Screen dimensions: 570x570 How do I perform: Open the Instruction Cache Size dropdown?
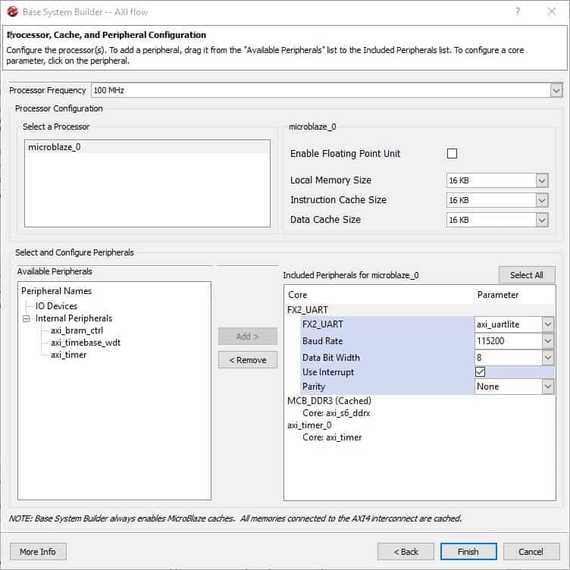pyautogui.click(x=541, y=200)
